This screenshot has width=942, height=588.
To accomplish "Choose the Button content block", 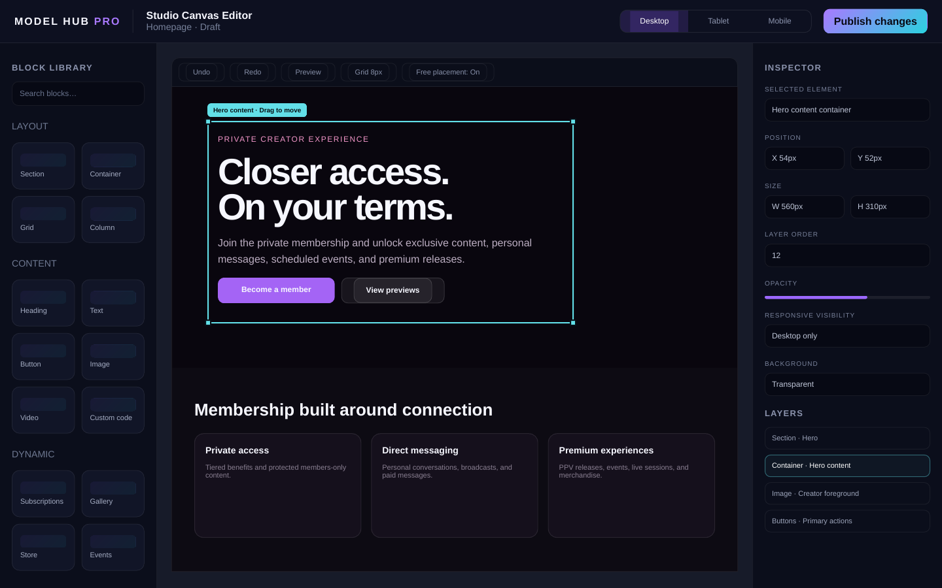I will [43, 357].
